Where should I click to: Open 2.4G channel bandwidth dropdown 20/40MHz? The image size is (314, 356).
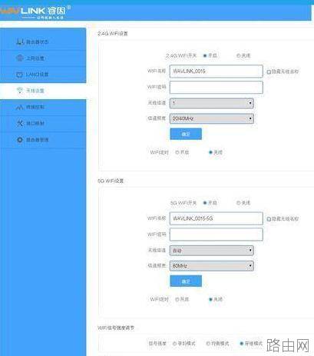click(212, 118)
